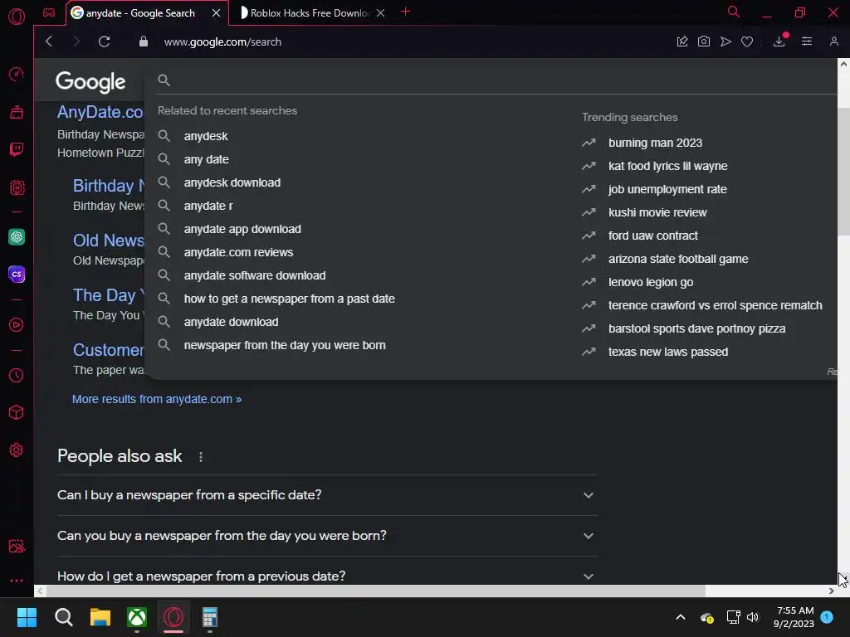Open the edit/share page icon in address bar

(x=682, y=41)
